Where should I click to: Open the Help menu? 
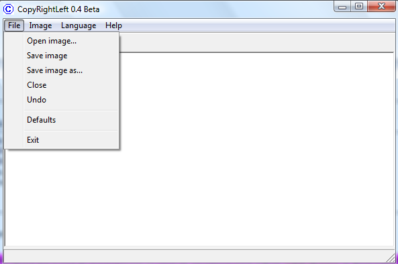(x=113, y=25)
